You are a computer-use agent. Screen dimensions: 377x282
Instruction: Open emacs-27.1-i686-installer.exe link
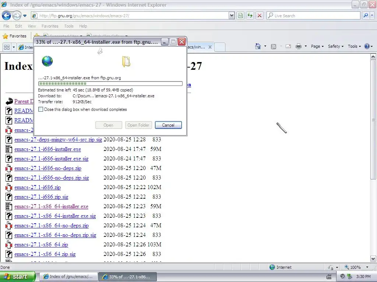point(47,149)
